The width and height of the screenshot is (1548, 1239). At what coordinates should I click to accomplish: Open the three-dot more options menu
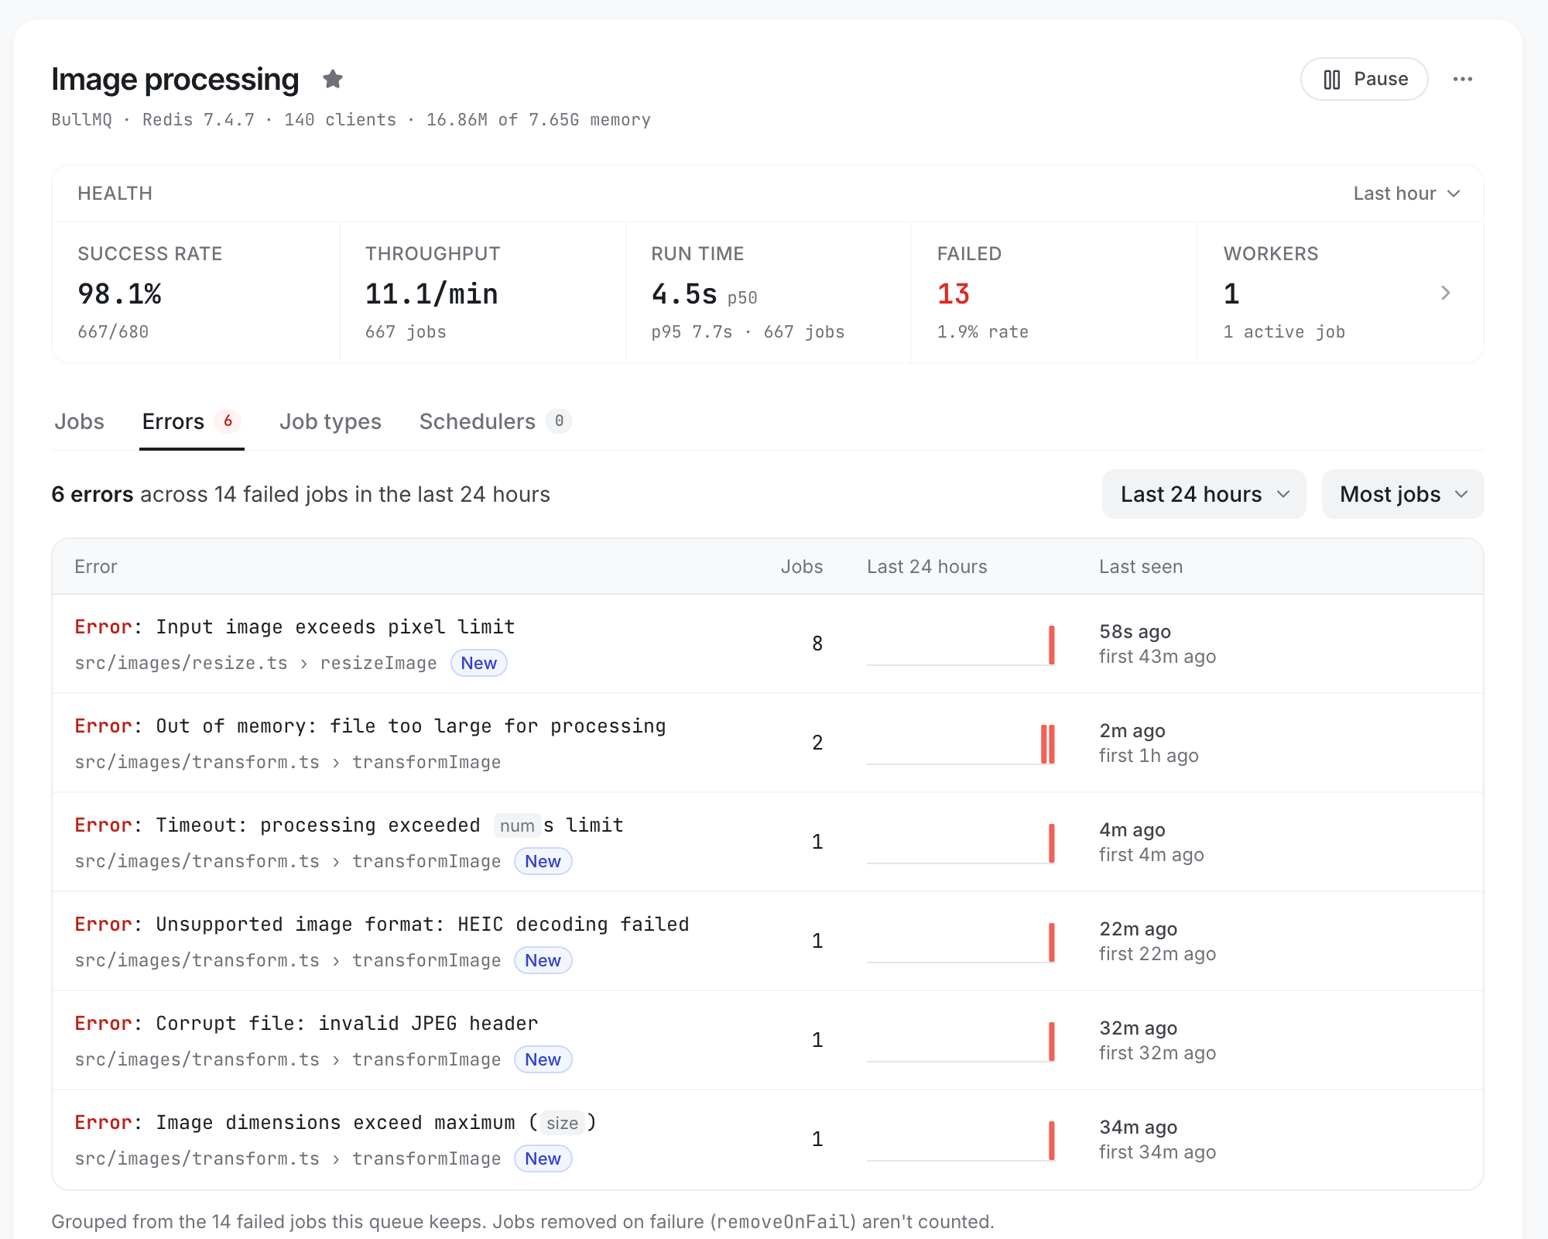pos(1462,79)
